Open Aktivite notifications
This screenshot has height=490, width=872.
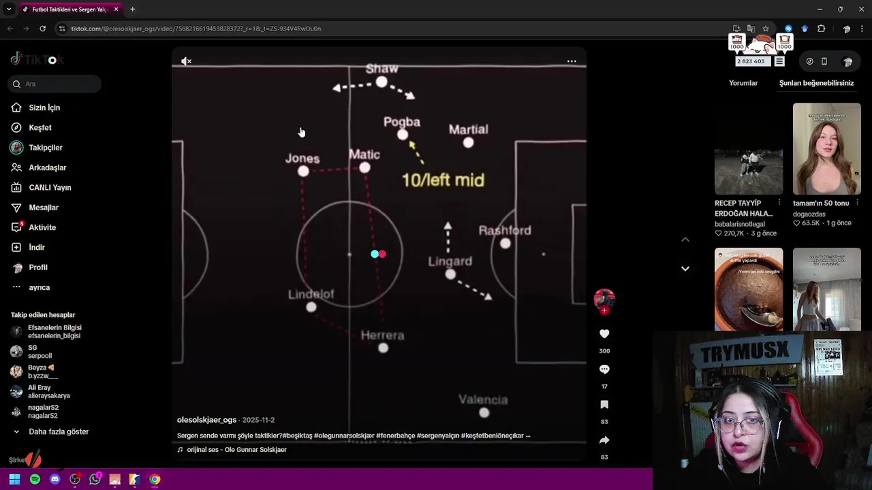42,227
